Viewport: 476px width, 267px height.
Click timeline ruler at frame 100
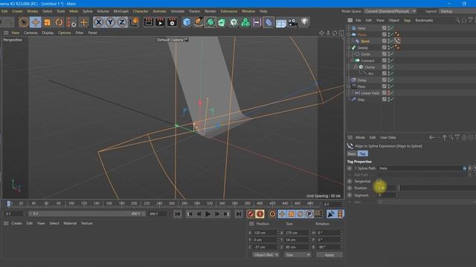tap(71, 204)
